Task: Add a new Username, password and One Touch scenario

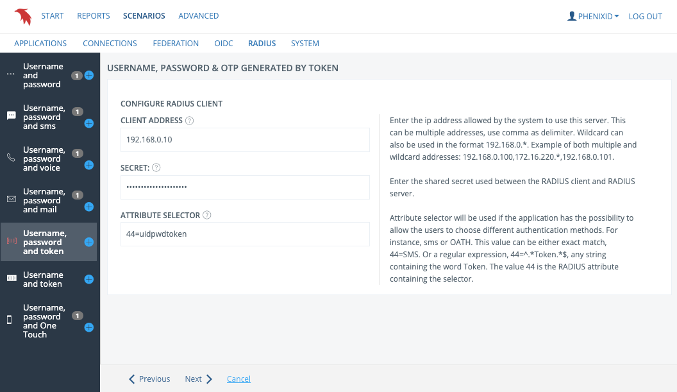Action: point(89,327)
